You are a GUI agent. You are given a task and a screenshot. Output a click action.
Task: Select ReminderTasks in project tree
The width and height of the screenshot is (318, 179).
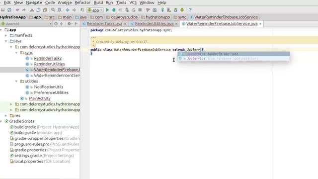tap(48, 58)
